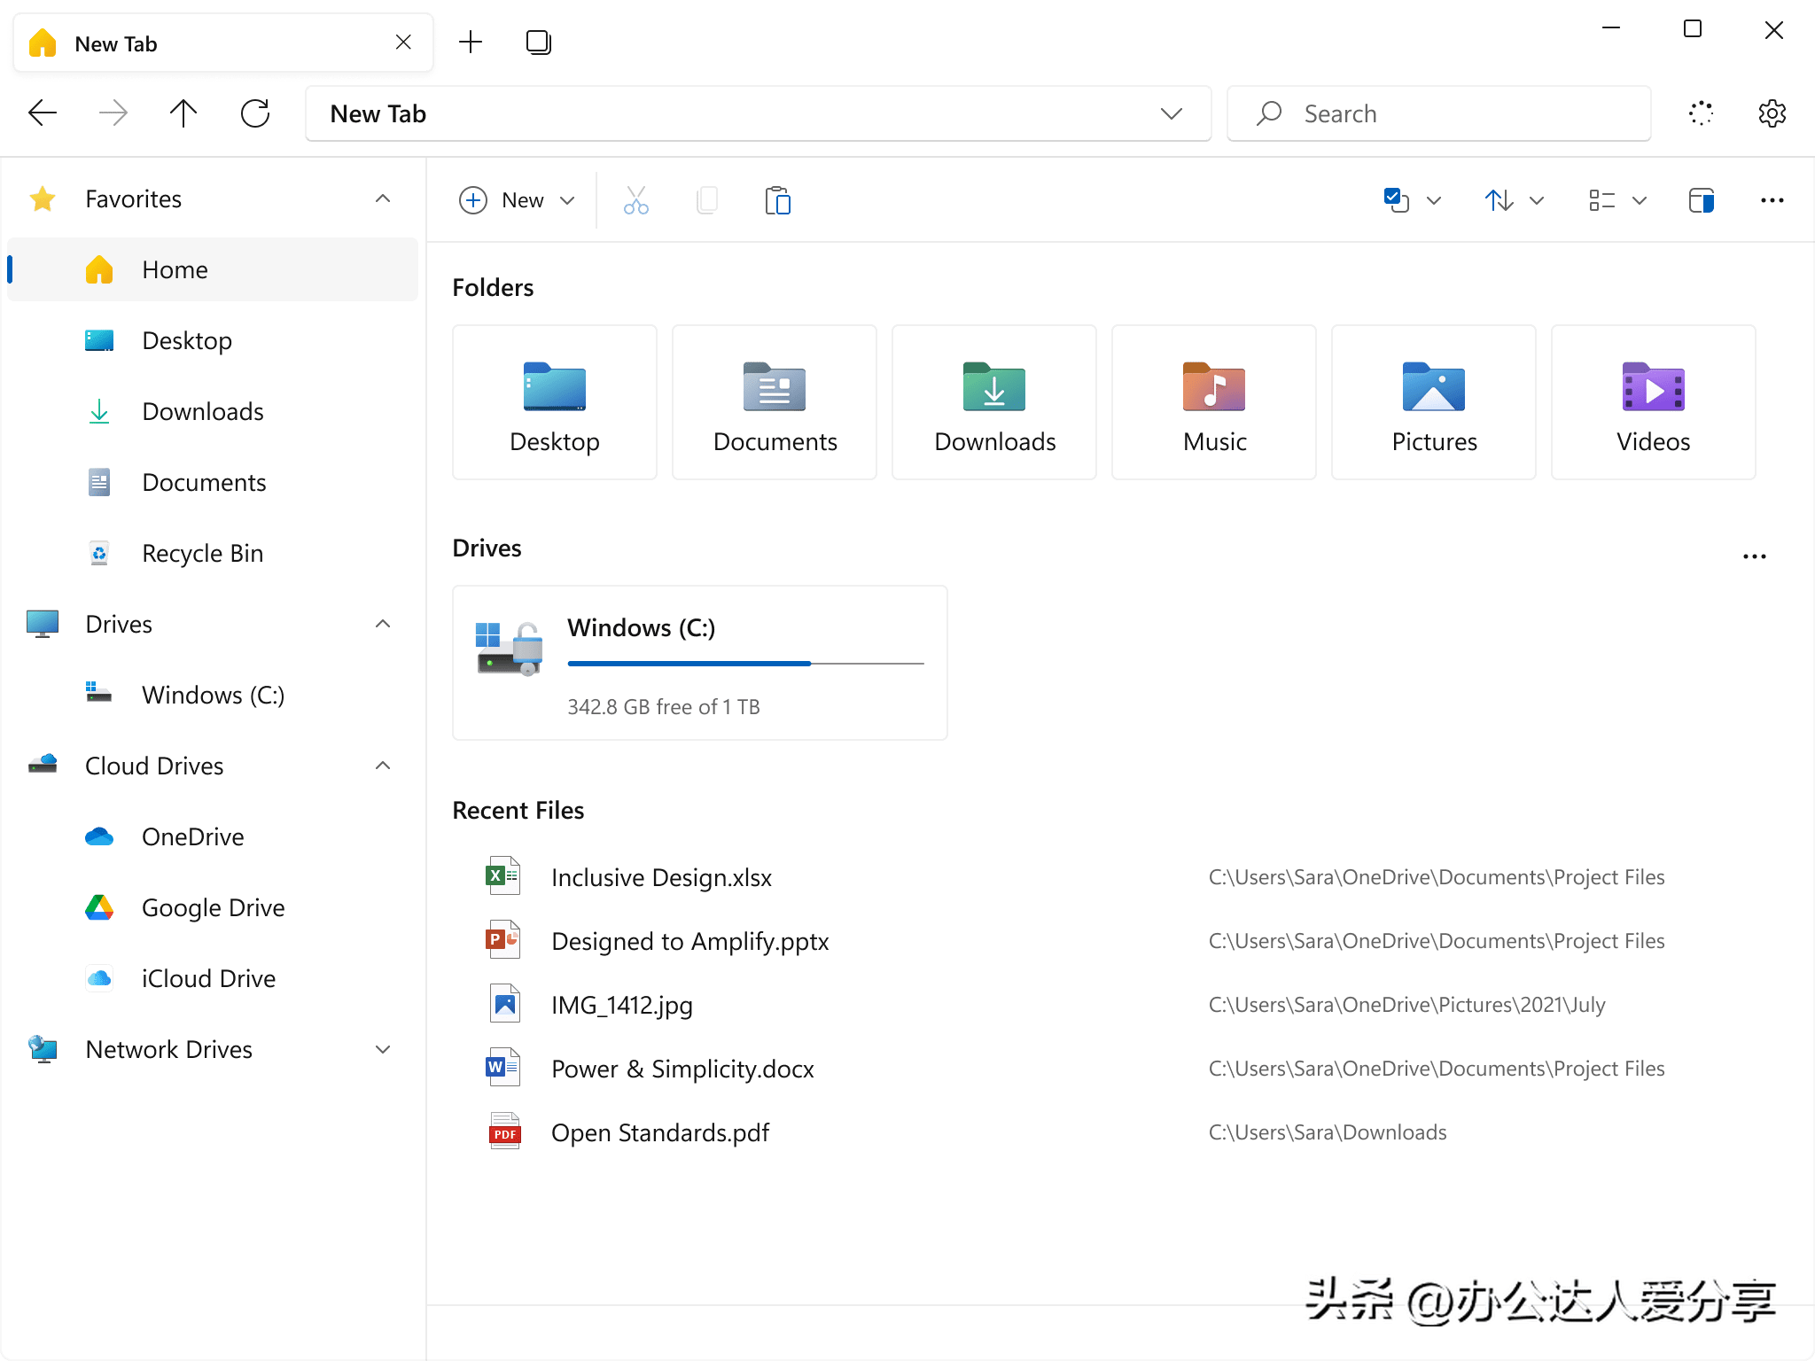Click the dotted circle status icon
This screenshot has width=1815, height=1361.
click(x=1701, y=113)
